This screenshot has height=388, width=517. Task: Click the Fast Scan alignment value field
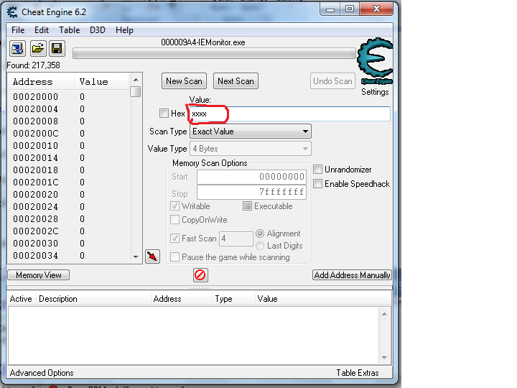(236, 239)
